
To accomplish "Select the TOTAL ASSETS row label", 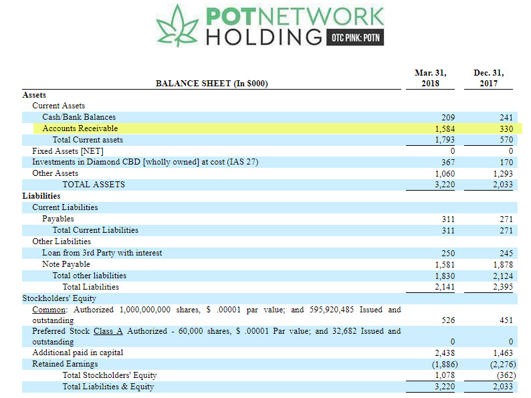I will (94, 185).
